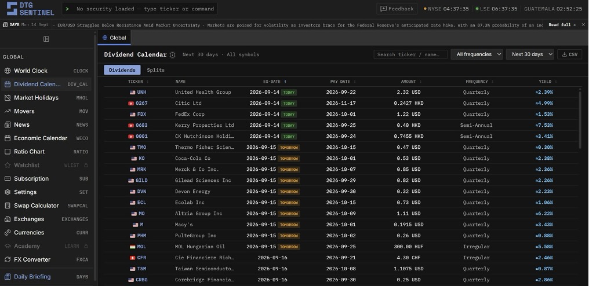Open the TSM ticker link
Viewport: 589px width, 286px height.
pos(141,269)
